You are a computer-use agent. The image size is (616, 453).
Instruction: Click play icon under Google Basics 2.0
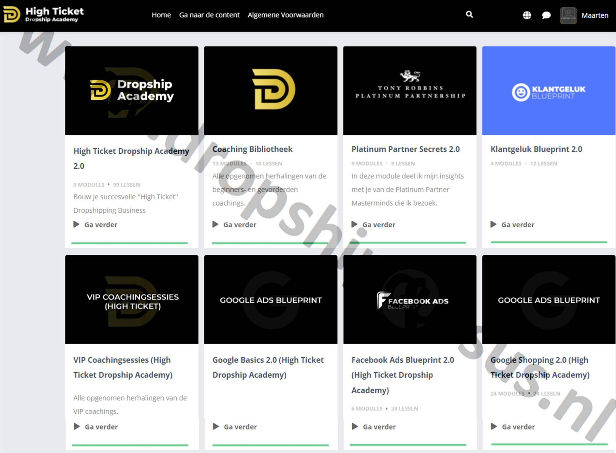coord(216,427)
